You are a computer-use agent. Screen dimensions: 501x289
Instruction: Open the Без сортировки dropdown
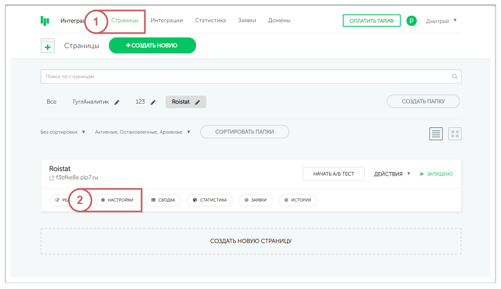click(x=63, y=132)
